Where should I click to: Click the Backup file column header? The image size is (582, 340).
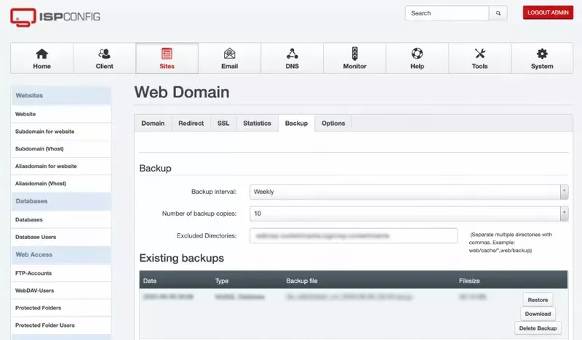point(301,281)
